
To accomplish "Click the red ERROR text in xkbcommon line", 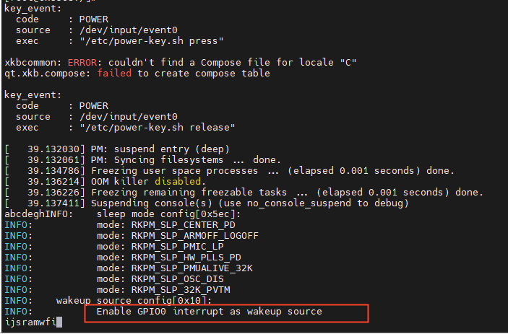I will click(82, 63).
